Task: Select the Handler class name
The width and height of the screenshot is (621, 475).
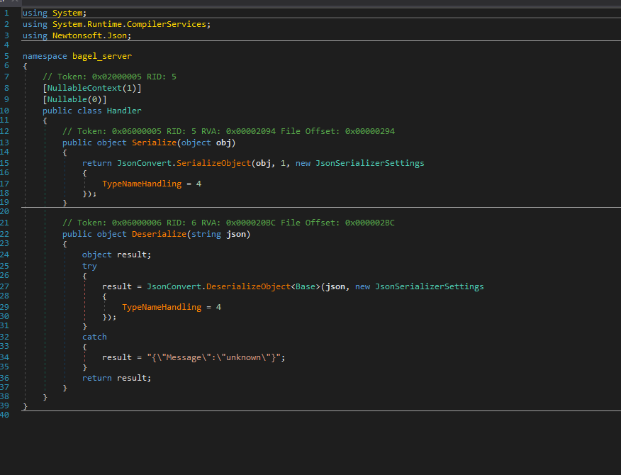Action: click(x=124, y=111)
